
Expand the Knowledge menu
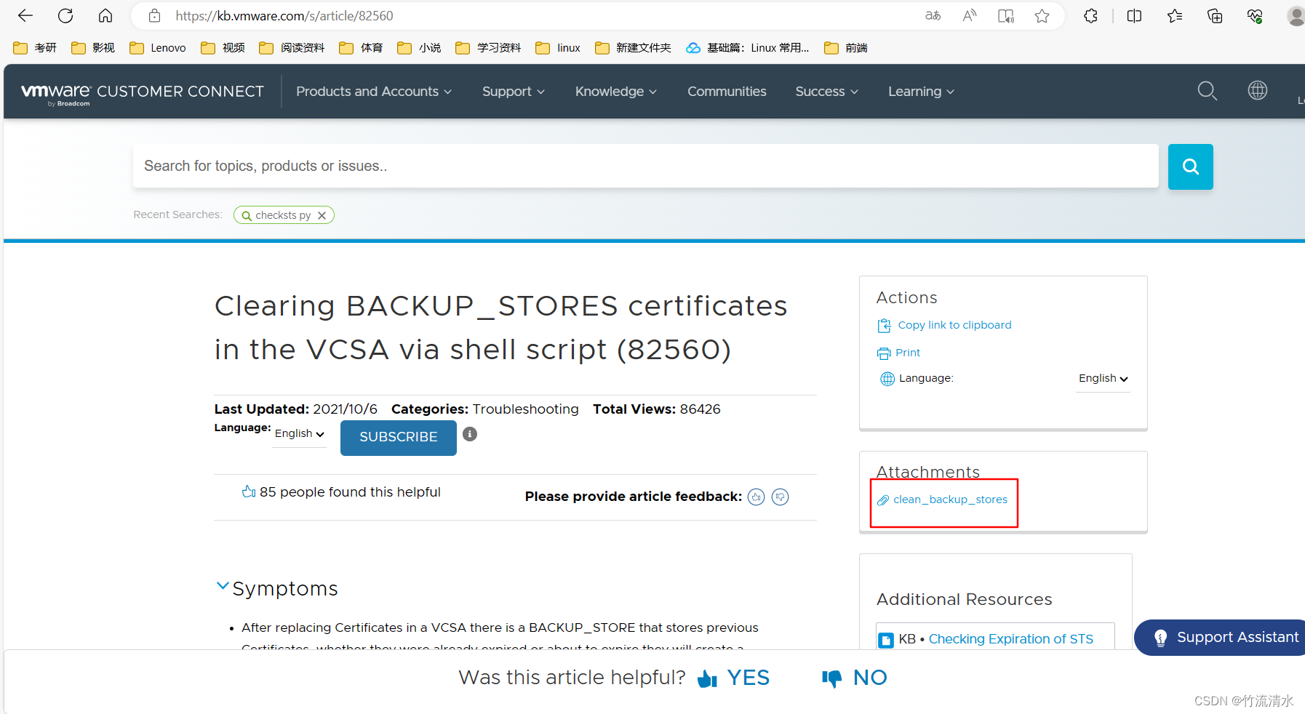tap(616, 92)
